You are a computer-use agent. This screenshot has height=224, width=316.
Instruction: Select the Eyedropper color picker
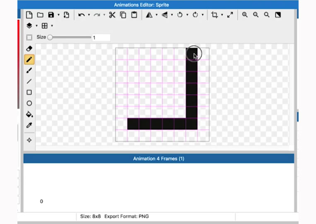click(29, 125)
